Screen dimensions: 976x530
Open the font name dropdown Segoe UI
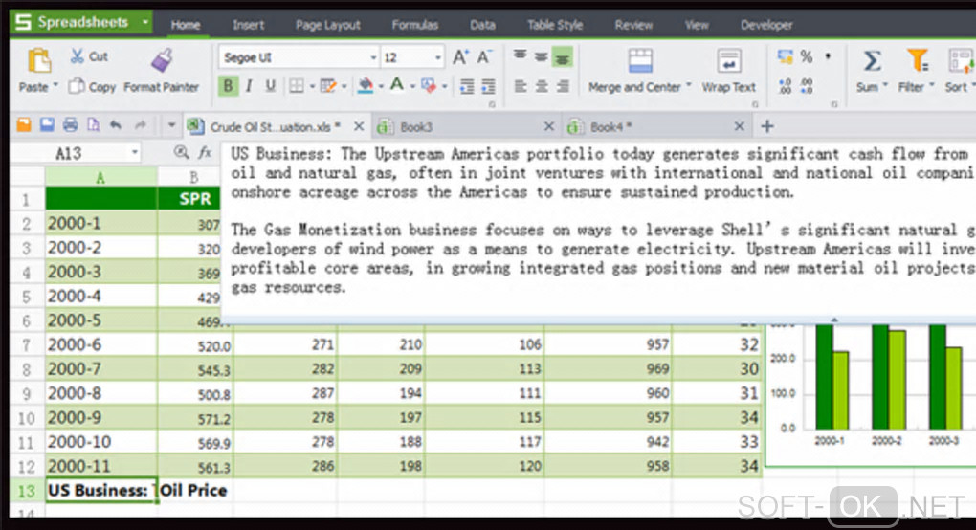[373, 58]
